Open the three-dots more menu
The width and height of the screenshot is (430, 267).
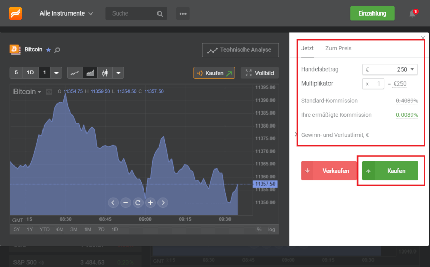pyautogui.click(x=183, y=13)
